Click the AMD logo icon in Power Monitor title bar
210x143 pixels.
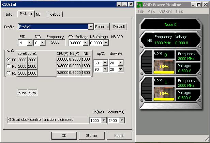(139, 5)
